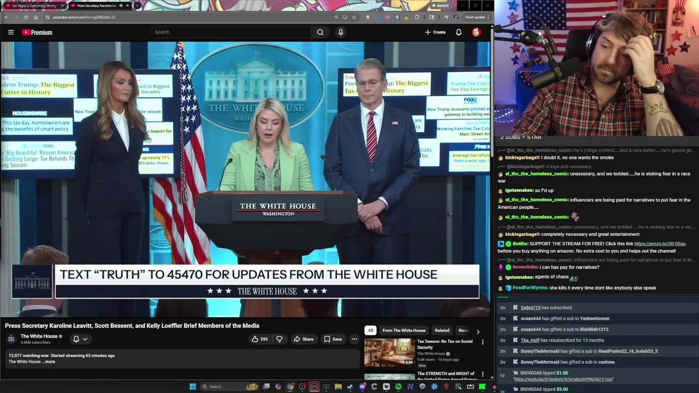Viewport: 699px width, 393px height.
Task: Click Debra715 subscribed event
Action: tap(546, 308)
